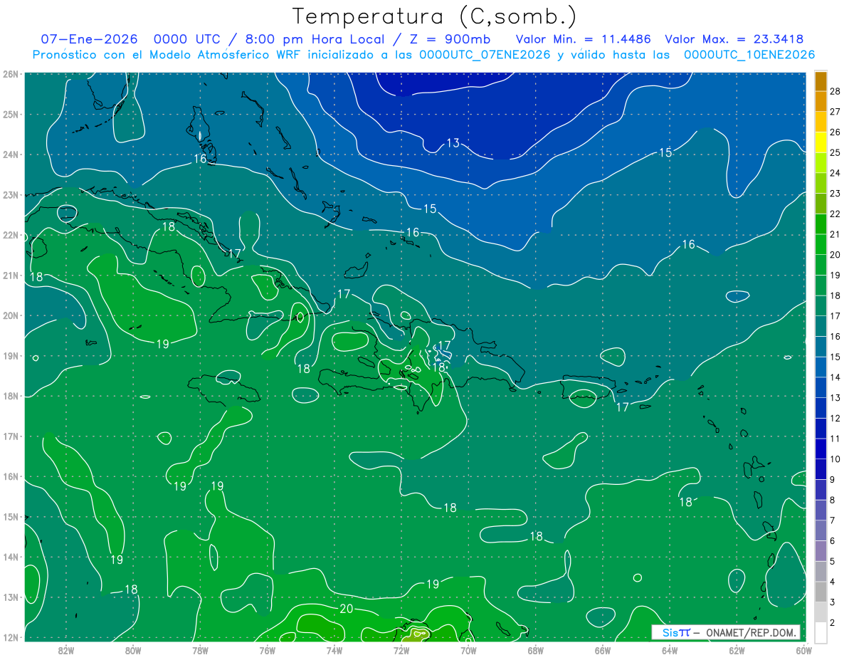
Task: Select 'Valor Max. = 23.3418' text
Action: (x=734, y=40)
